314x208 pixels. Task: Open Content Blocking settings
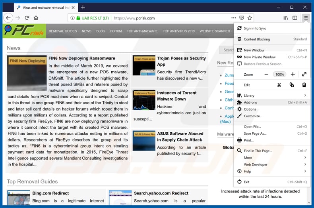[x=272, y=39]
